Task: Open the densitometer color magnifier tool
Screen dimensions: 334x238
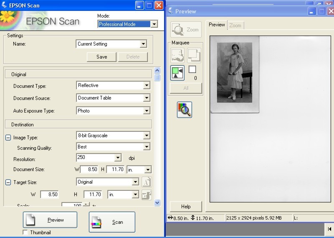Action: (184, 110)
